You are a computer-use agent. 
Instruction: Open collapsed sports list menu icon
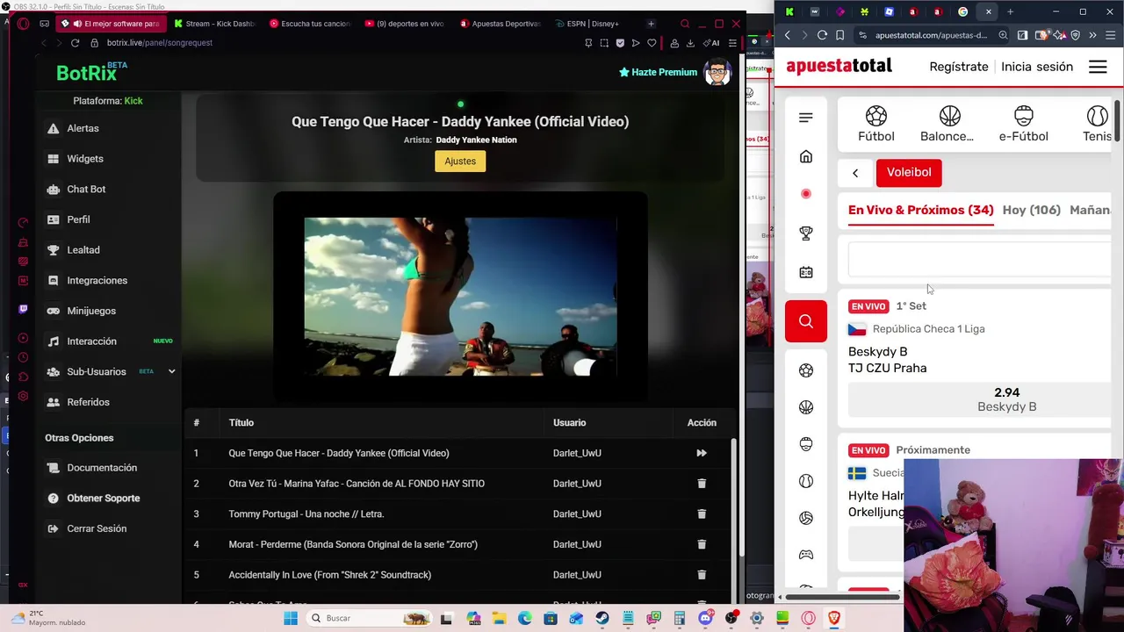806,118
